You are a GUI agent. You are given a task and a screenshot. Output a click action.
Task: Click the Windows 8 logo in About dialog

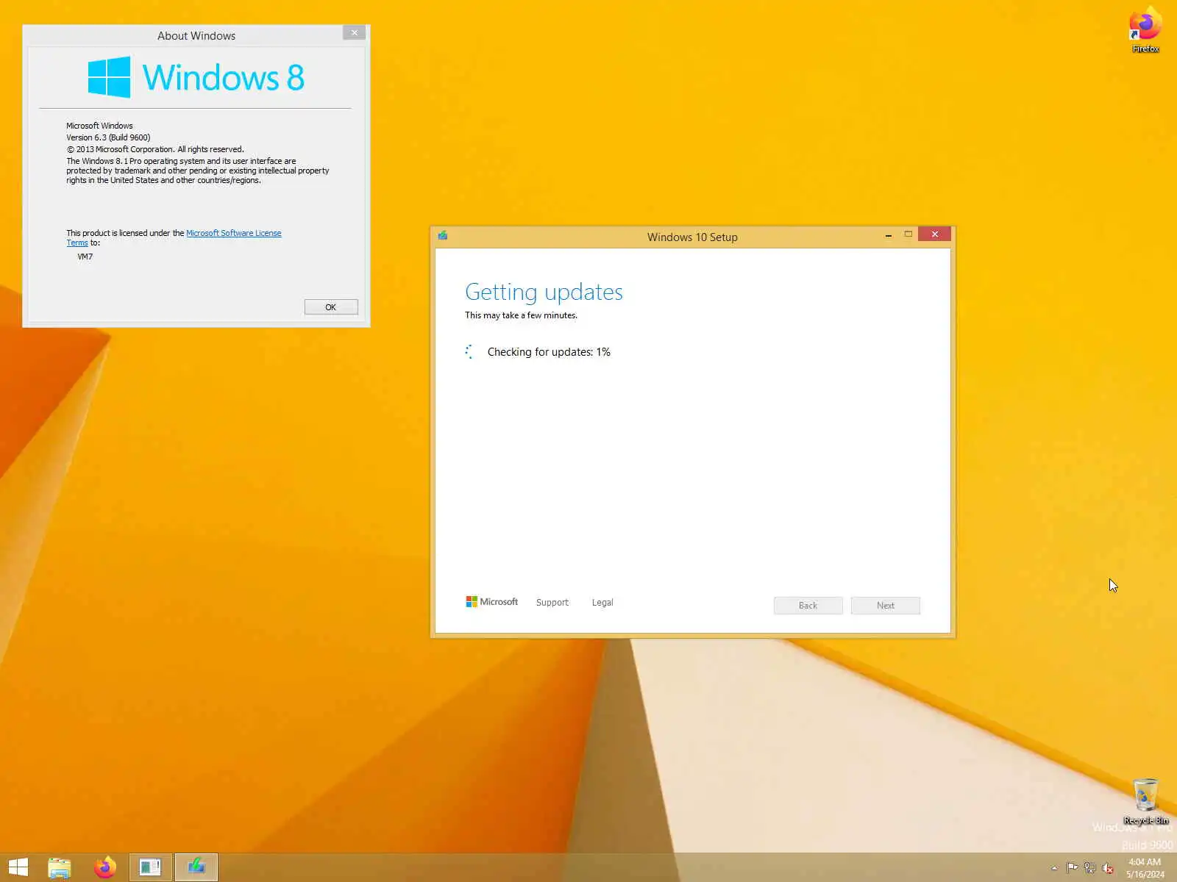(x=196, y=77)
